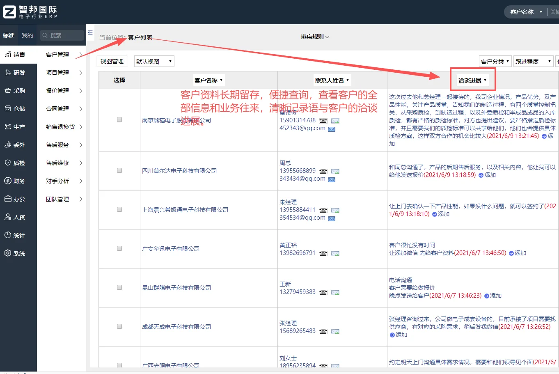Open customer 四川普尔达电子科技有限公司

[x=179, y=171]
